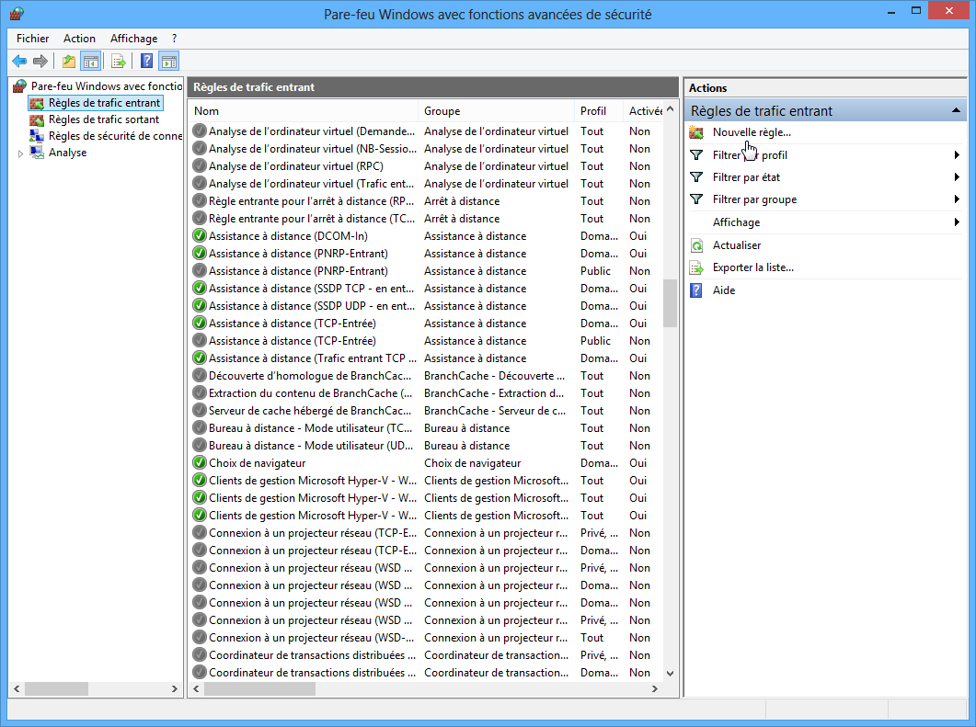Open the Affichage submenu arrow in Actions
The width and height of the screenshot is (976, 727).
tap(957, 222)
